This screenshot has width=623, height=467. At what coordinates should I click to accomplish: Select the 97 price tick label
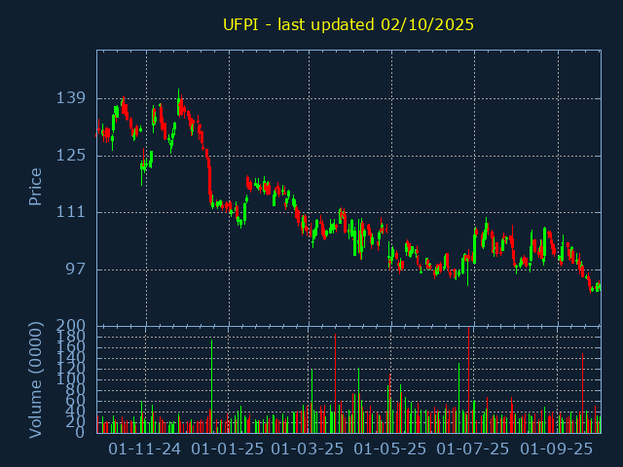pos(76,269)
